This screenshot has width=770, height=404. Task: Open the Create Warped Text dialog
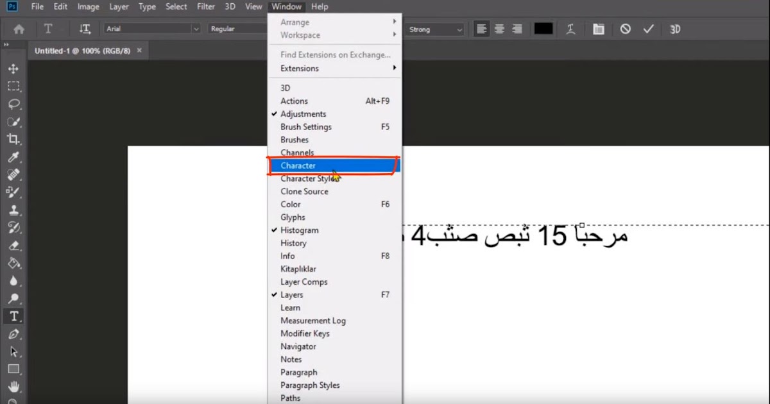570,29
